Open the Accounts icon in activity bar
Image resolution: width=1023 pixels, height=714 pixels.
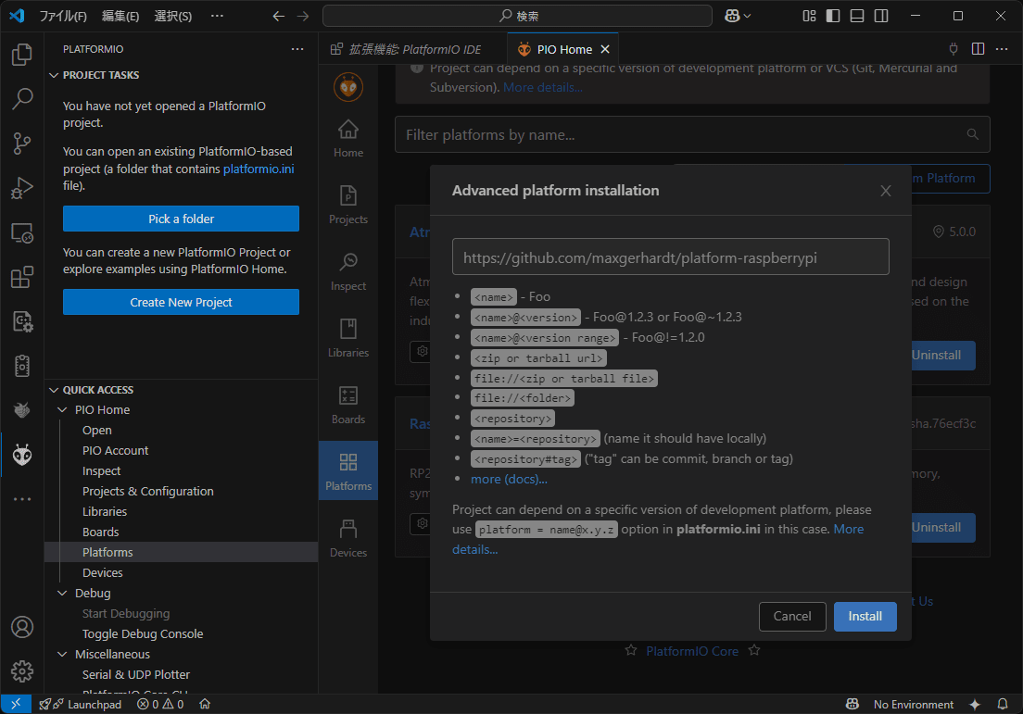coord(22,627)
